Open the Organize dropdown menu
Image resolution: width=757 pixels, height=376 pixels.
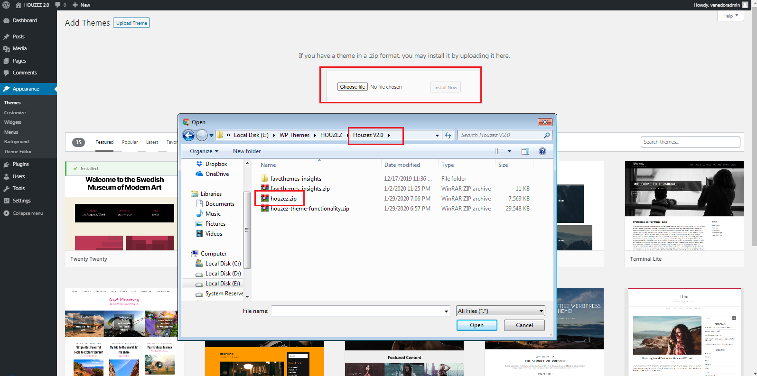point(204,151)
